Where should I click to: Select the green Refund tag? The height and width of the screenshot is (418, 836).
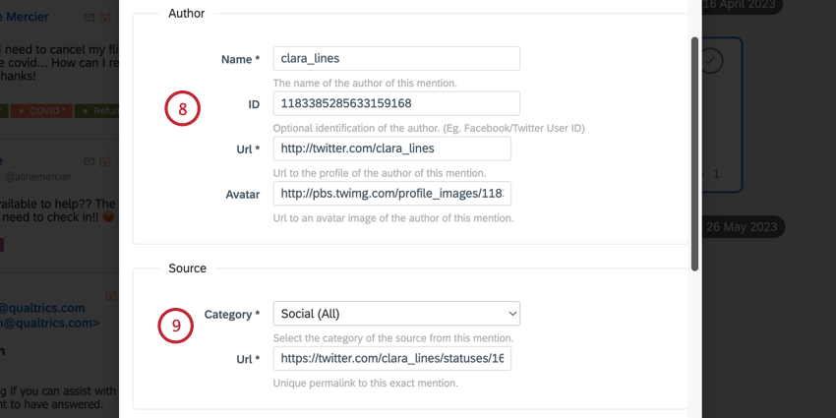pyautogui.click(x=97, y=111)
